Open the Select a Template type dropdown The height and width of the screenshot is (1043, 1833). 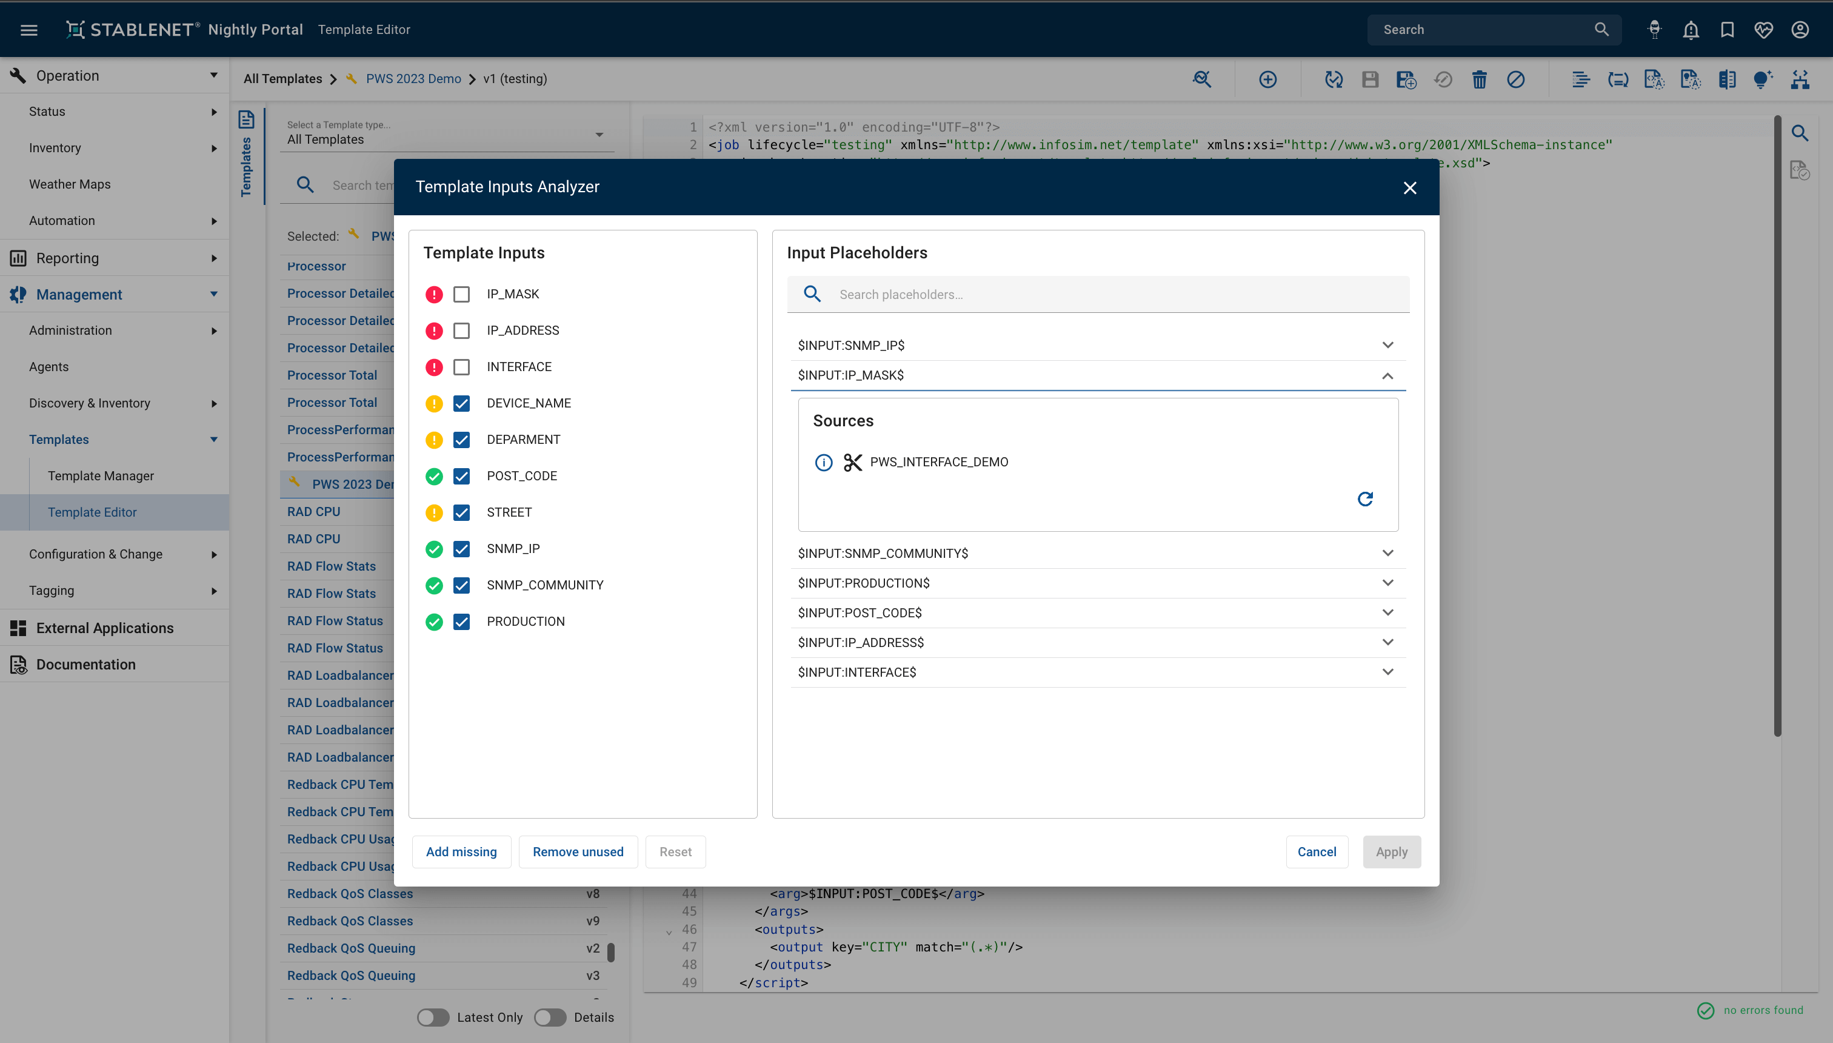click(x=447, y=133)
